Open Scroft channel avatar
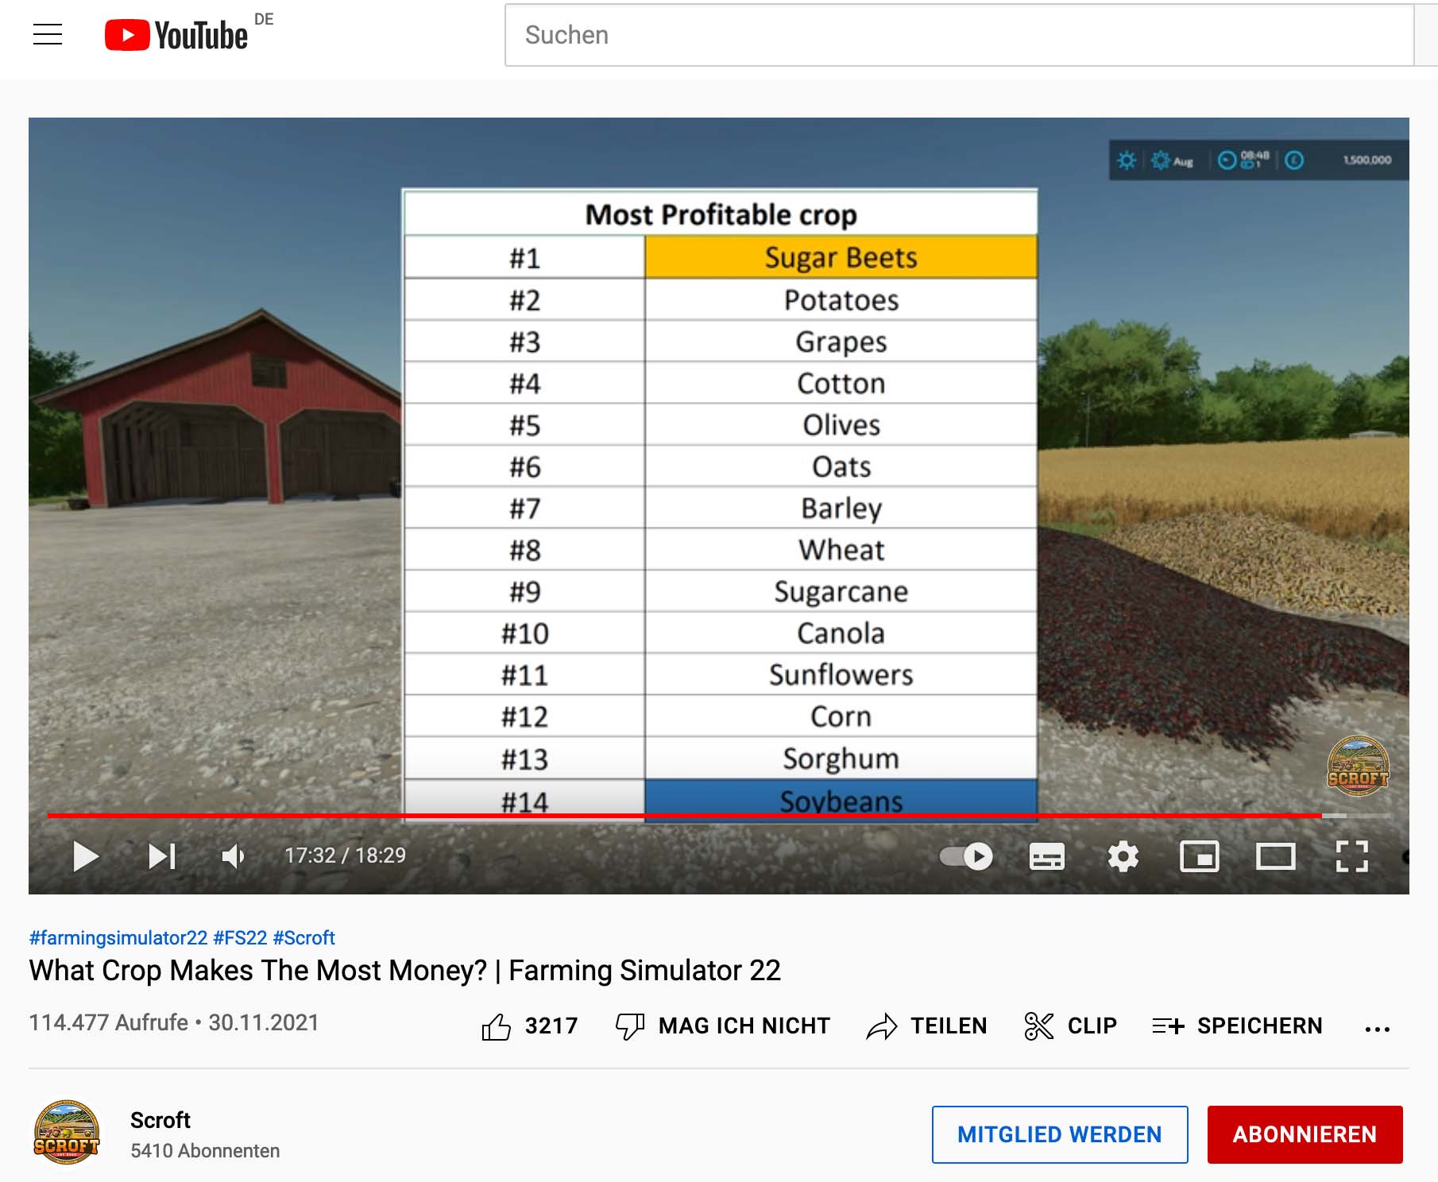 [x=67, y=1133]
